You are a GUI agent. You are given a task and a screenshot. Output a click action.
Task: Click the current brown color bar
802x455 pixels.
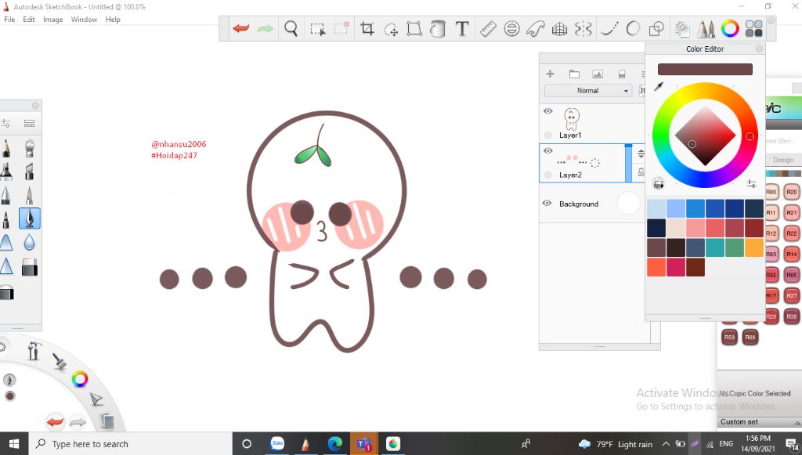click(705, 69)
